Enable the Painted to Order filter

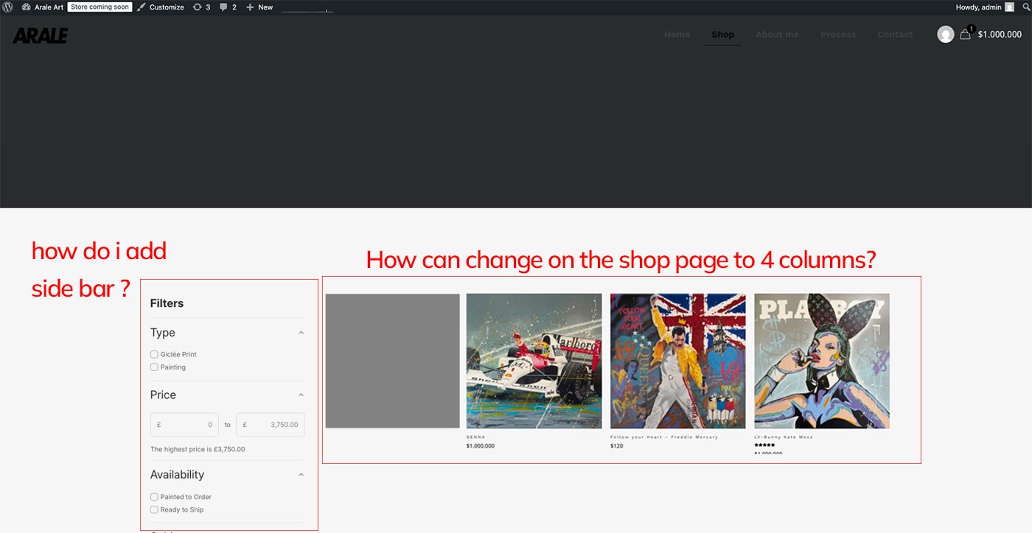pos(154,497)
